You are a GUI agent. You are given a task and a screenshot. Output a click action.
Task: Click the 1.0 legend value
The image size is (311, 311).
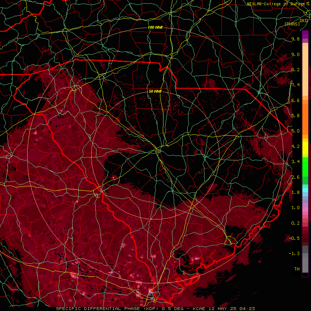tap(295, 208)
